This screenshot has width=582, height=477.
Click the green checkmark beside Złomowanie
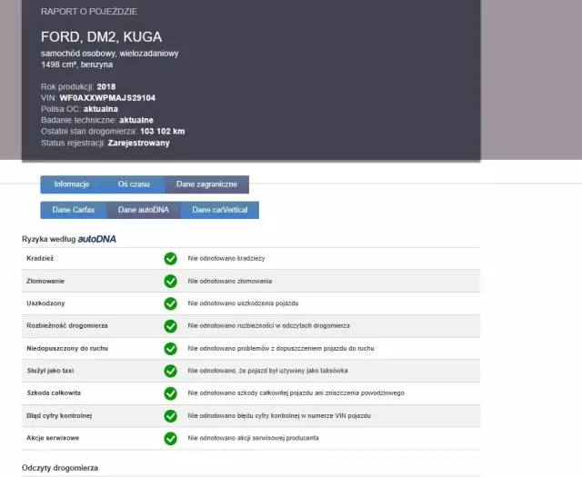tap(170, 282)
